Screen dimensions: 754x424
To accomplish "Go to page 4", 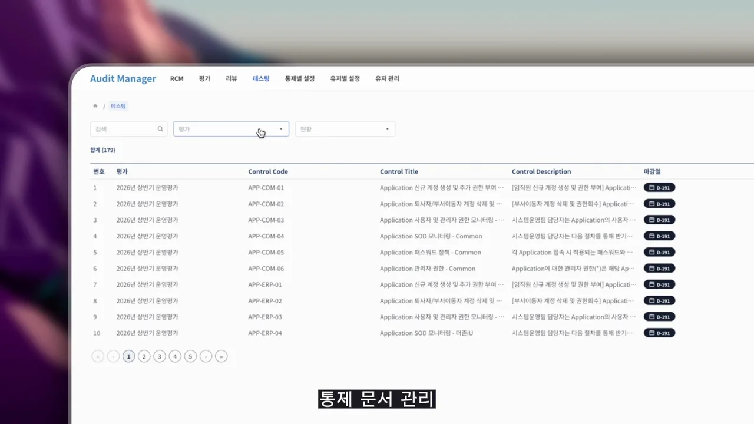I will click(175, 356).
